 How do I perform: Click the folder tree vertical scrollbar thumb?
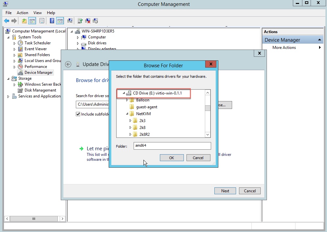click(x=208, y=108)
